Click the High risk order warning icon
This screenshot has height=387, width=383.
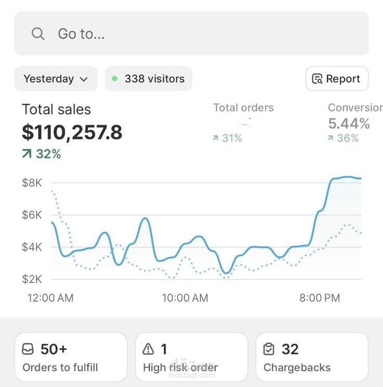(149, 349)
